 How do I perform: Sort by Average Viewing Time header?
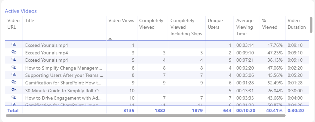(x=245, y=27)
